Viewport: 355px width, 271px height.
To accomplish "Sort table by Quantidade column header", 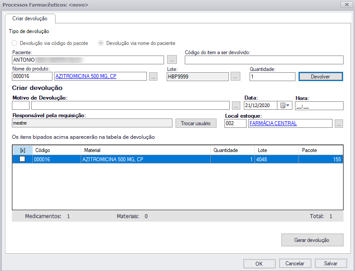I will [x=232, y=150].
